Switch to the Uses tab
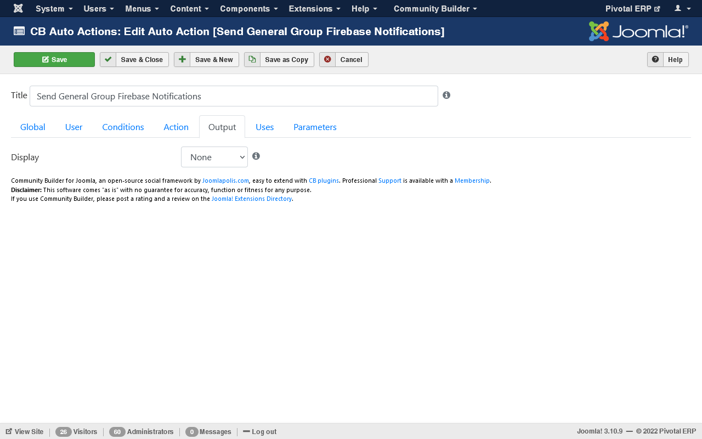Viewport: 702px width, 439px height. [x=265, y=127]
